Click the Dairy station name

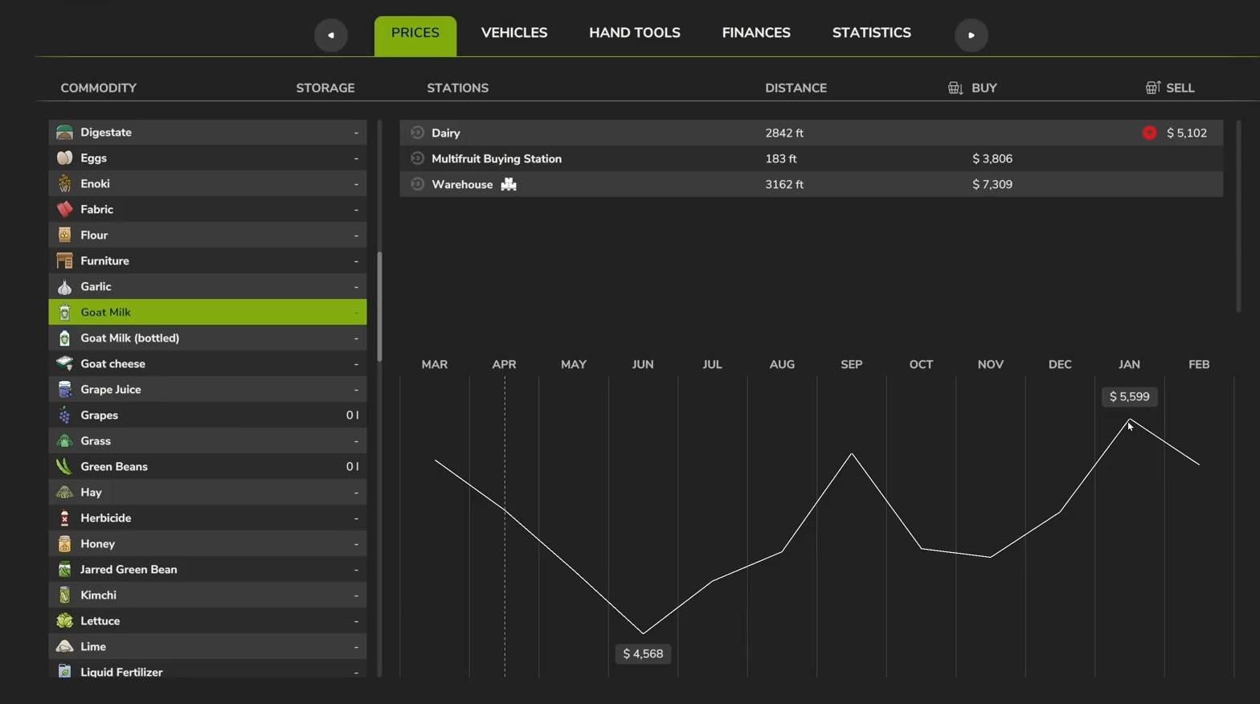click(446, 133)
